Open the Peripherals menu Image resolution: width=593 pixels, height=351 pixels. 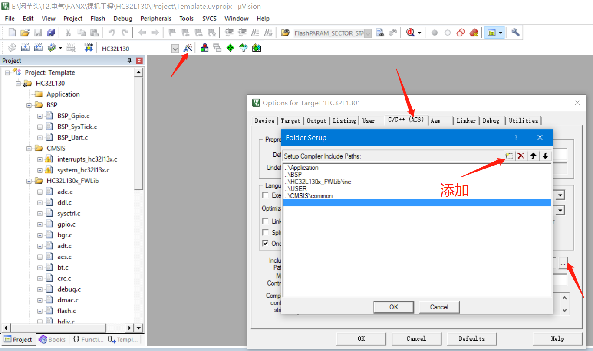(x=156, y=19)
